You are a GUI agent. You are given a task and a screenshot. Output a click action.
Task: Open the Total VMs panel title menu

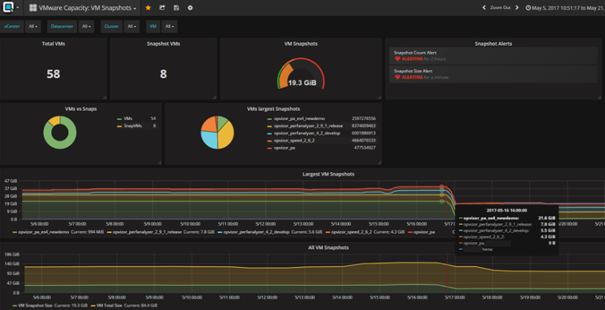point(53,44)
